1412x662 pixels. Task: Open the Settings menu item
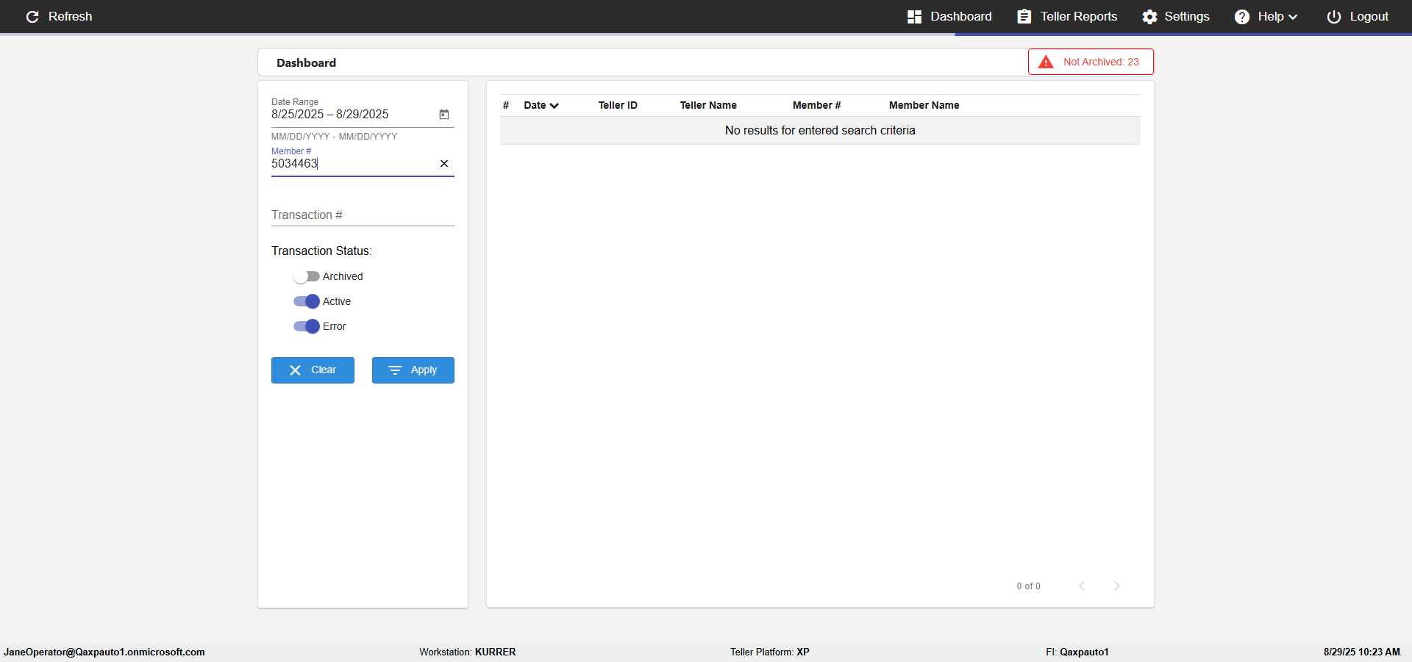coord(1175,16)
